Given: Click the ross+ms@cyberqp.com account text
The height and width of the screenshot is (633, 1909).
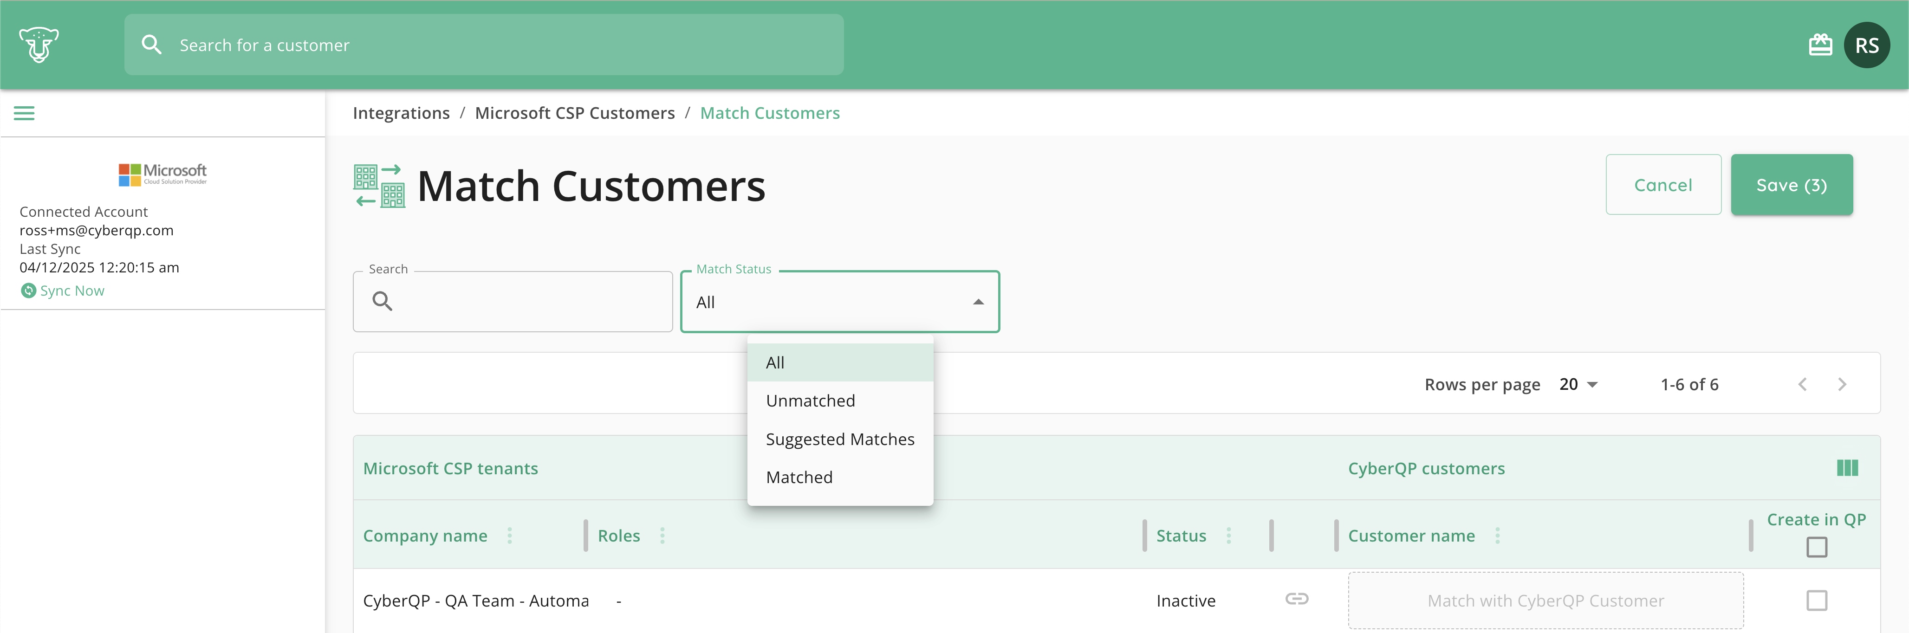Looking at the screenshot, I should 97,231.
